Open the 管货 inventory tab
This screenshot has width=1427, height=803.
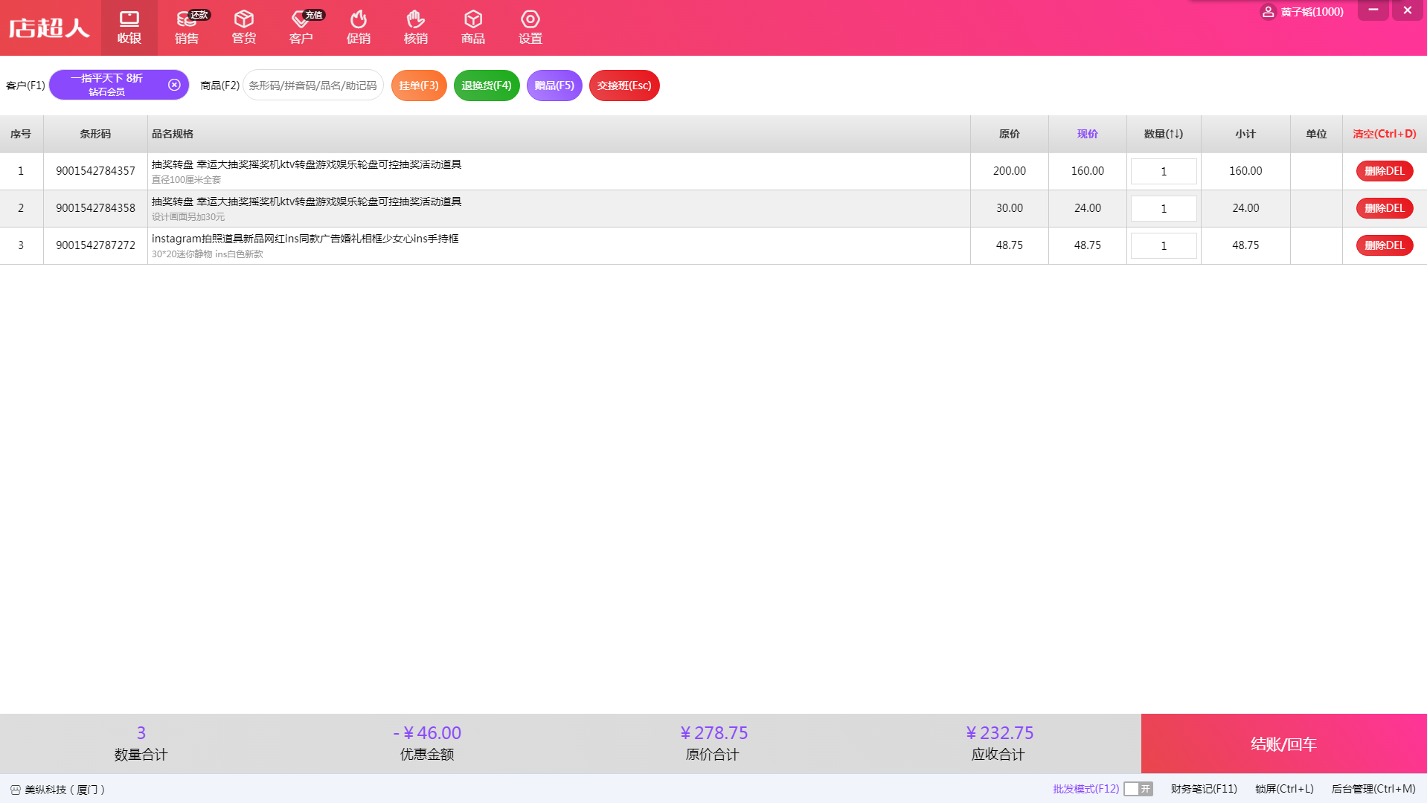click(x=243, y=28)
